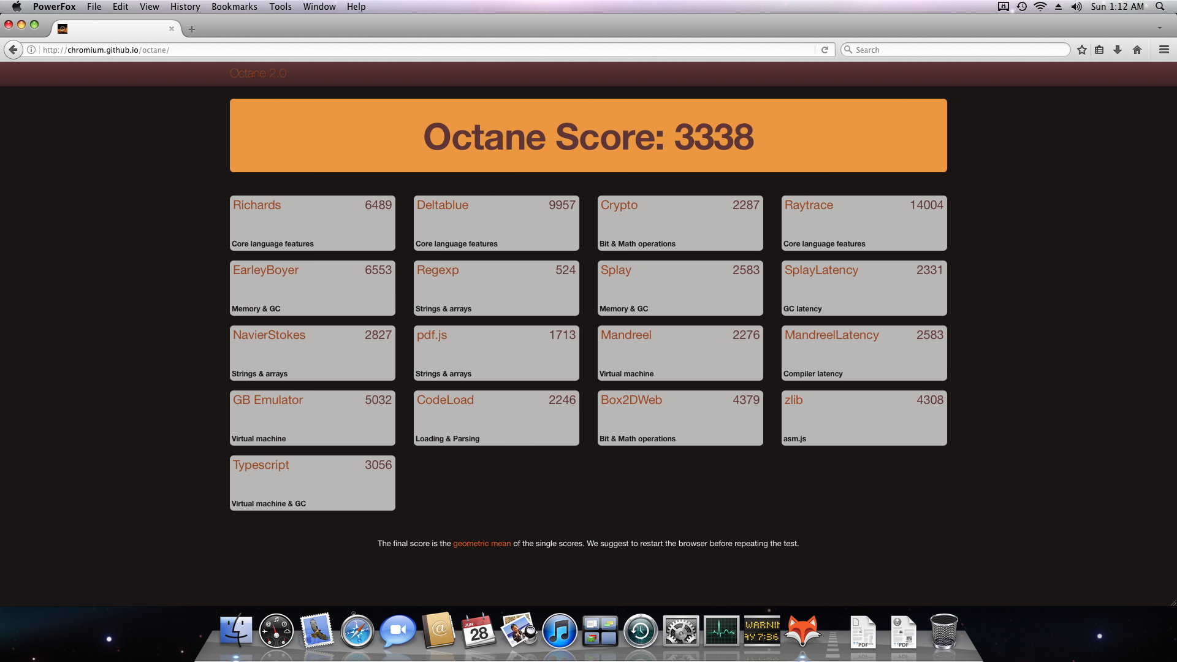Click the menu bar clock Sun 1:12 AM

click(1118, 7)
